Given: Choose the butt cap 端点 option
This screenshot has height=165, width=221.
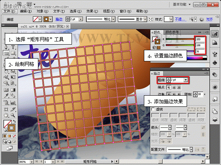Looking at the screenshot, I should 169,87.
